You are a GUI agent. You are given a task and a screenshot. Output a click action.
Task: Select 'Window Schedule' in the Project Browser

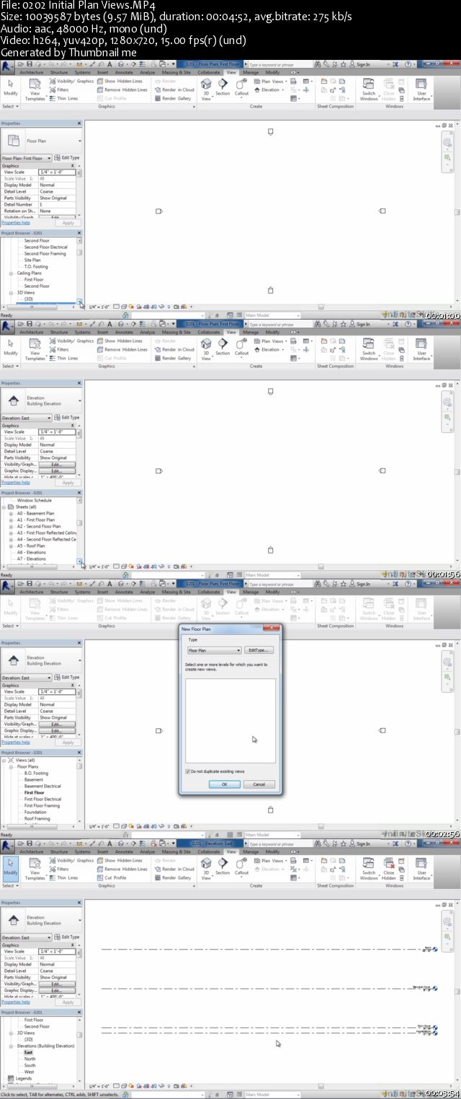tap(34, 500)
